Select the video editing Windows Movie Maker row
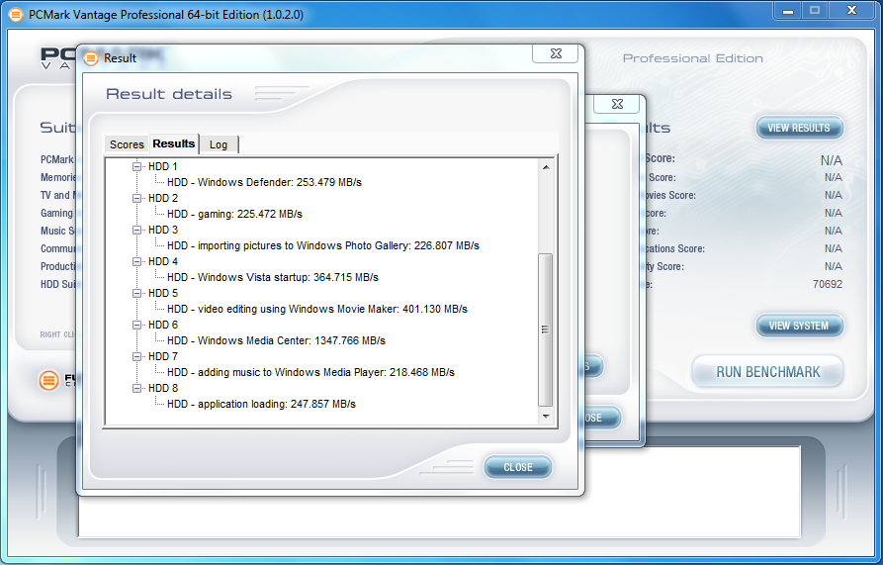The height and width of the screenshot is (565, 883). coord(317,309)
